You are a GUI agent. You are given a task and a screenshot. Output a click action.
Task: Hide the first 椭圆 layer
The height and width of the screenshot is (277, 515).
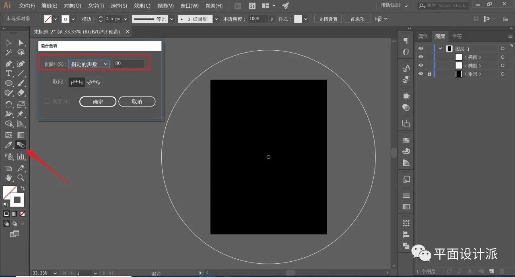coord(421,57)
